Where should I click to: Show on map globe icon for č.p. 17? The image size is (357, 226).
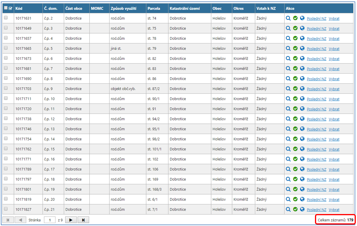(302, 169)
